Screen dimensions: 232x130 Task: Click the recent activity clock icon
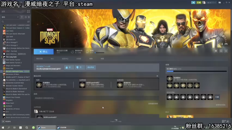pyautogui.click(x=26, y=17)
